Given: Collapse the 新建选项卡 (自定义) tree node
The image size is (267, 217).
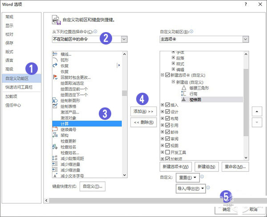Looking at the screenshot, I should (162, 75).
